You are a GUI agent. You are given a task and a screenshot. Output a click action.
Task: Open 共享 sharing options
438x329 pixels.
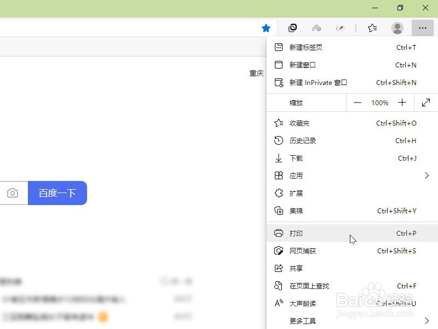pyautogui.click(x=296, y=268)
